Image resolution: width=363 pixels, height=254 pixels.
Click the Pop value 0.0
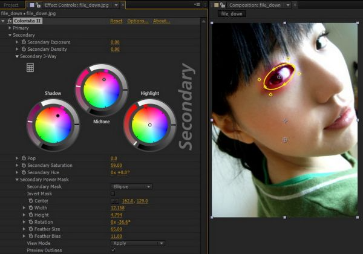114,158
